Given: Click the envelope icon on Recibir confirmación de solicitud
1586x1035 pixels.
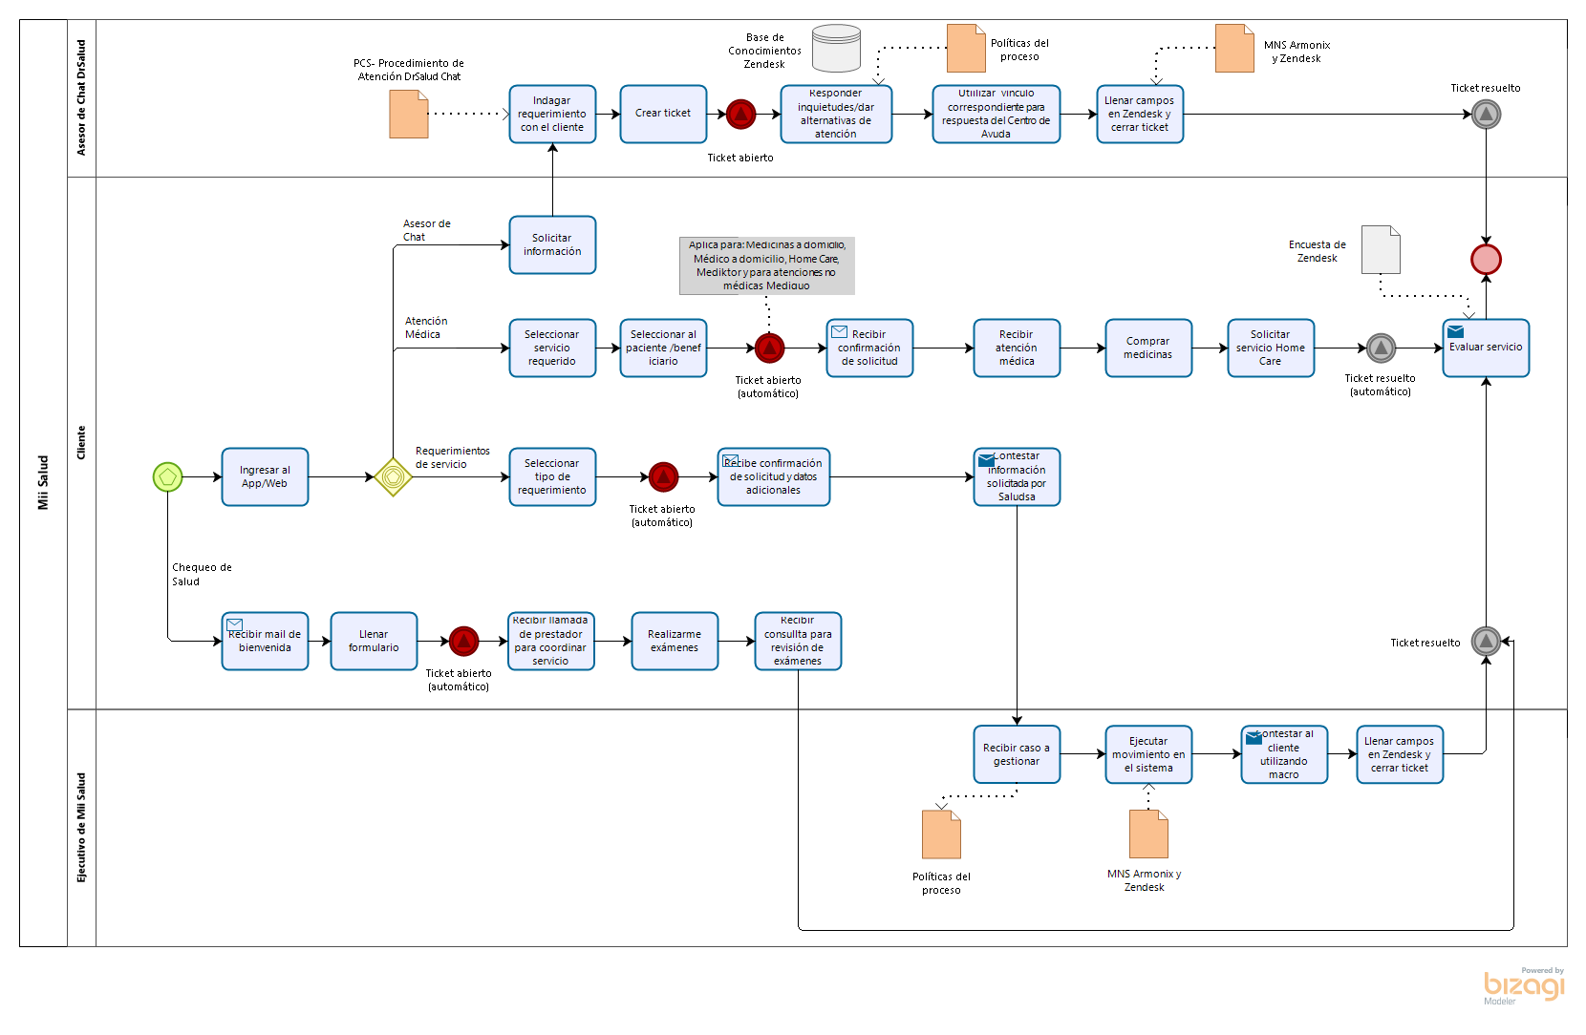Looking at the screenshot, I should [839, 331].
